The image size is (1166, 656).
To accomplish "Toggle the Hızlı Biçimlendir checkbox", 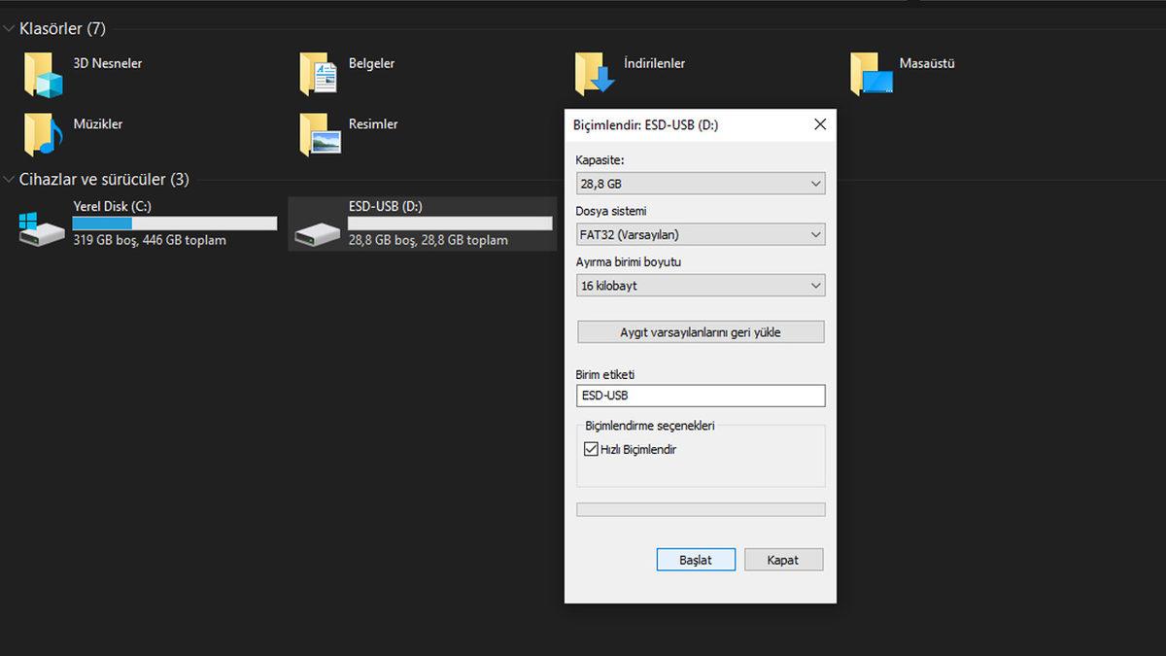I will coord(592,448).
